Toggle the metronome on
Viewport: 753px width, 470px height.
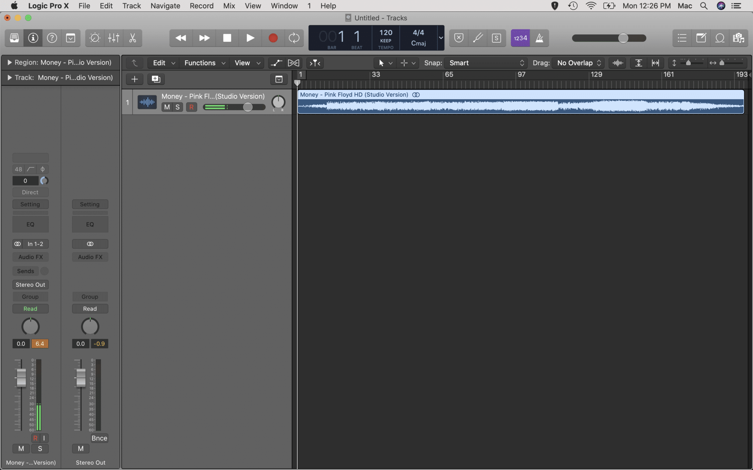point(540,38)
